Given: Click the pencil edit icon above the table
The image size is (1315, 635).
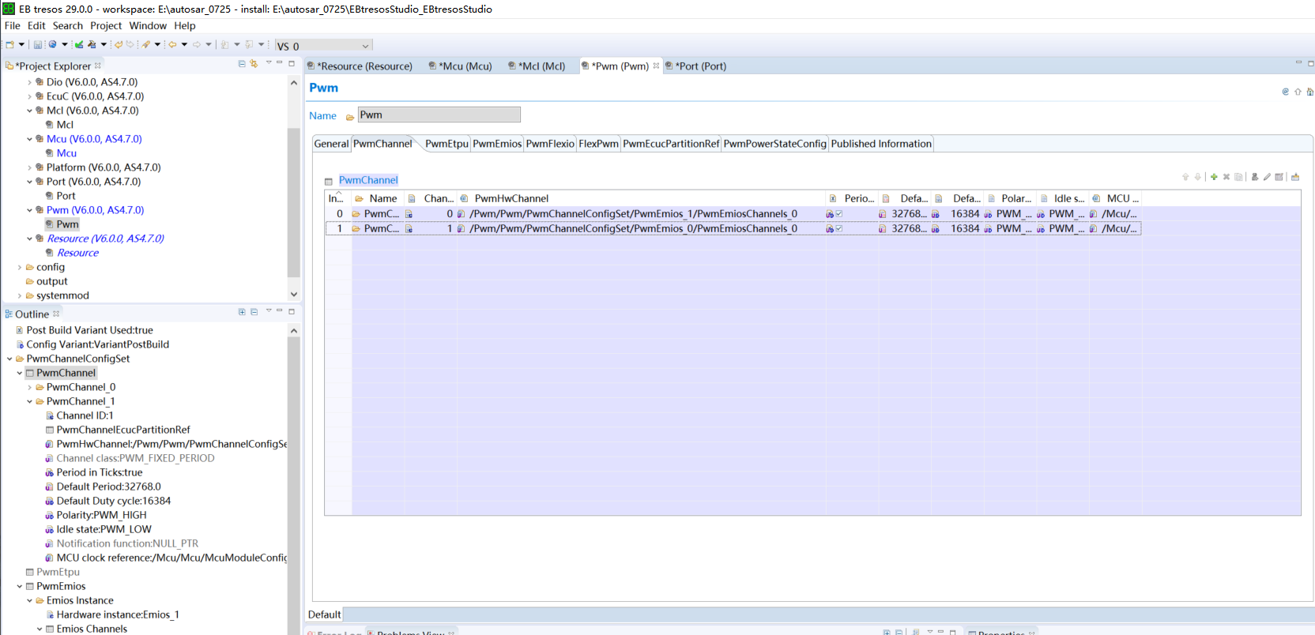Looking at the screenshot, I should [1267, 177].
